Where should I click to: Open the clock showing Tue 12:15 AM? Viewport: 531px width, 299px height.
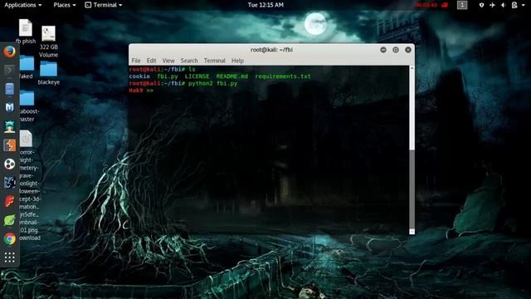tap(265, 5)
